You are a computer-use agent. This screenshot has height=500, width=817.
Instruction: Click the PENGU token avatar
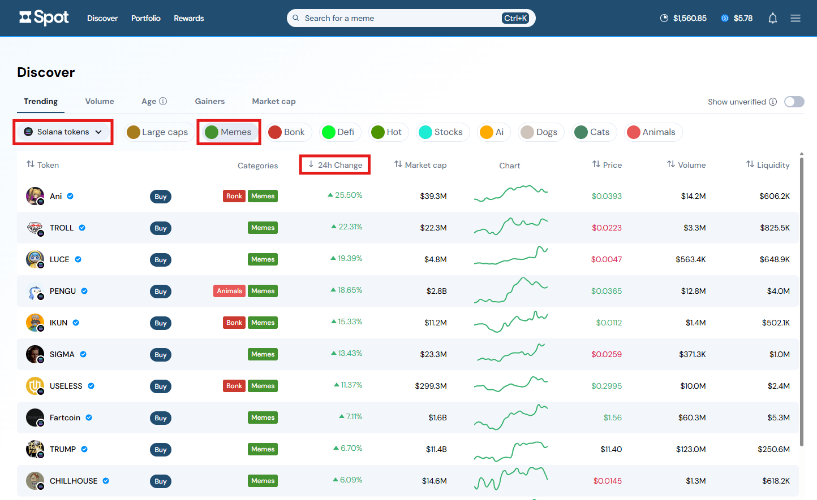pos(35,291)
